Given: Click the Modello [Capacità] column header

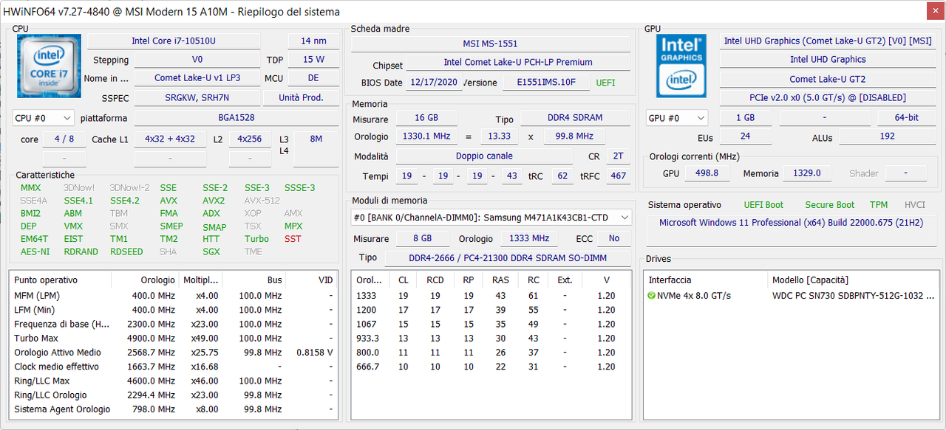Looking at the screenshot, I should [x=852, y=280].
